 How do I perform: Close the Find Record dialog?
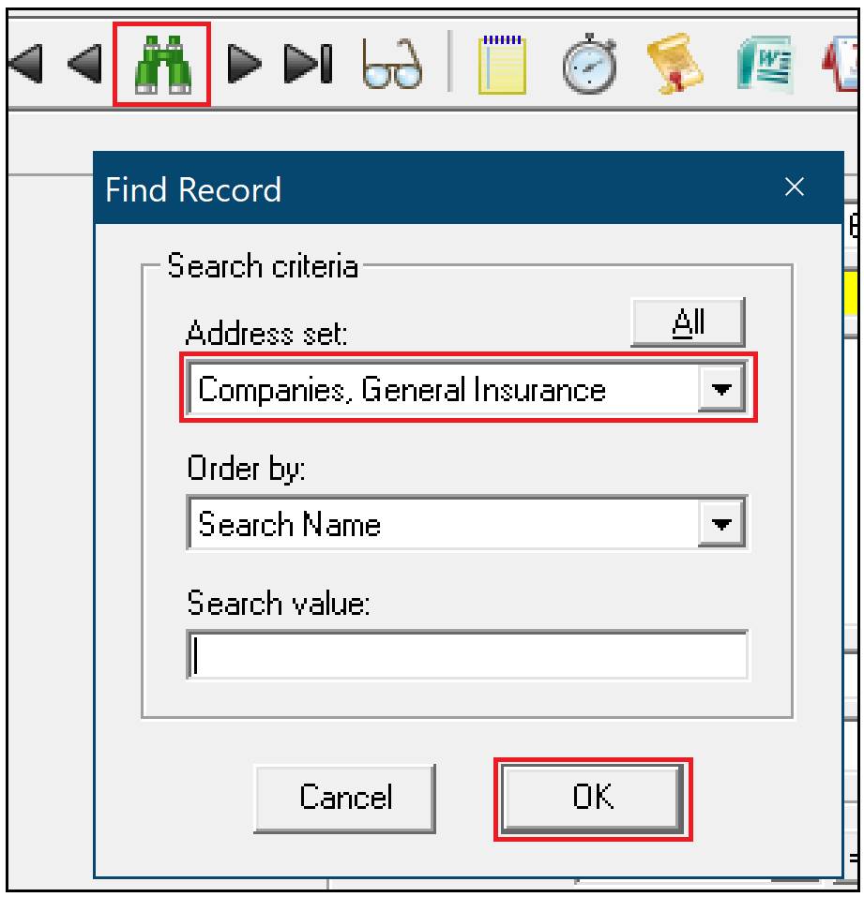[x=794, y=188]
